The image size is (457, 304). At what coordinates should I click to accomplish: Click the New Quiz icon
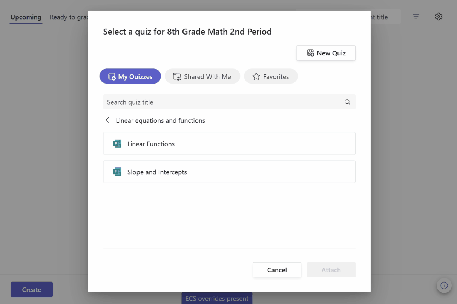[x=310, y=53]
